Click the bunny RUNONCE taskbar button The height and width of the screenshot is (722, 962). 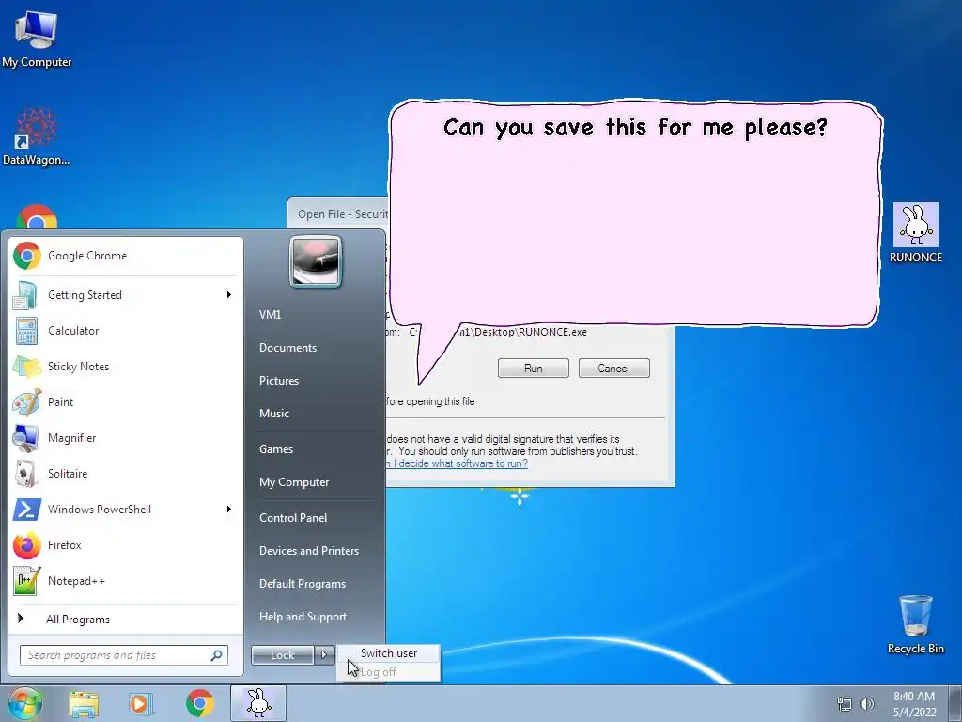258,703
